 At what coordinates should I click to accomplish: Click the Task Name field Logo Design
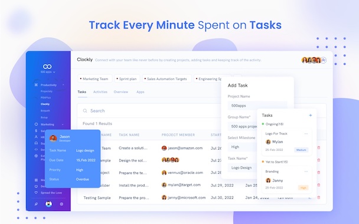[x=243, y=167]
